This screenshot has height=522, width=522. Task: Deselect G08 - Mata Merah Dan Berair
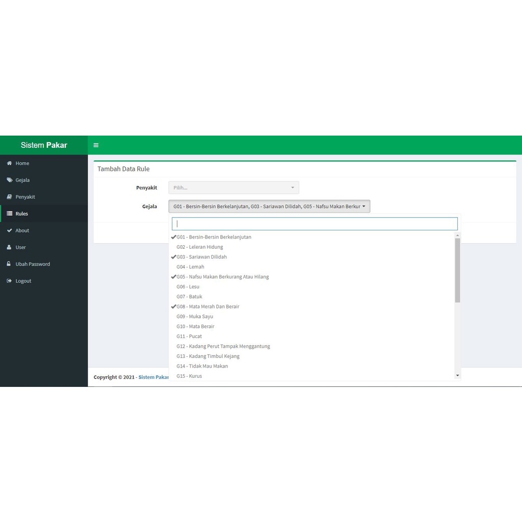tap(311, 306)
